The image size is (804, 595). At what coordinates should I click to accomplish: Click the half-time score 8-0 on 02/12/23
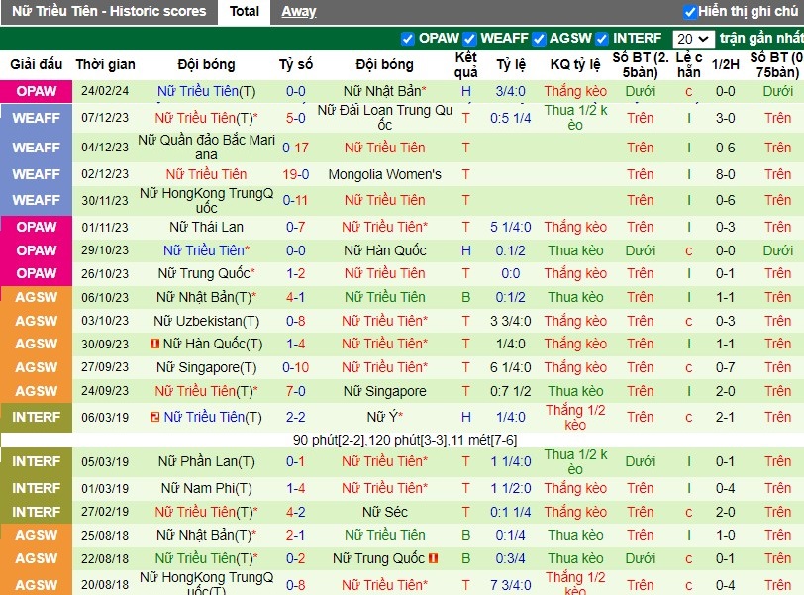[725, 175]
